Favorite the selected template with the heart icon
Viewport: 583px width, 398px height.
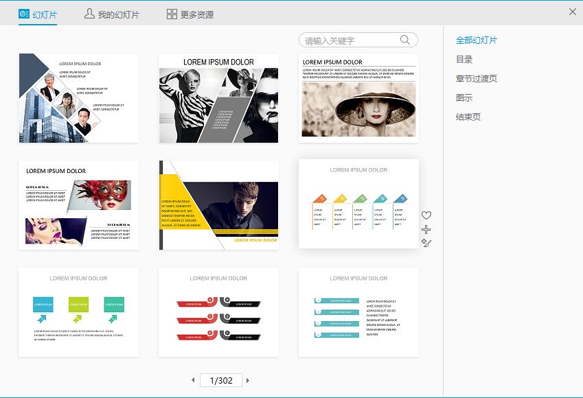click(x=427, y=214)
